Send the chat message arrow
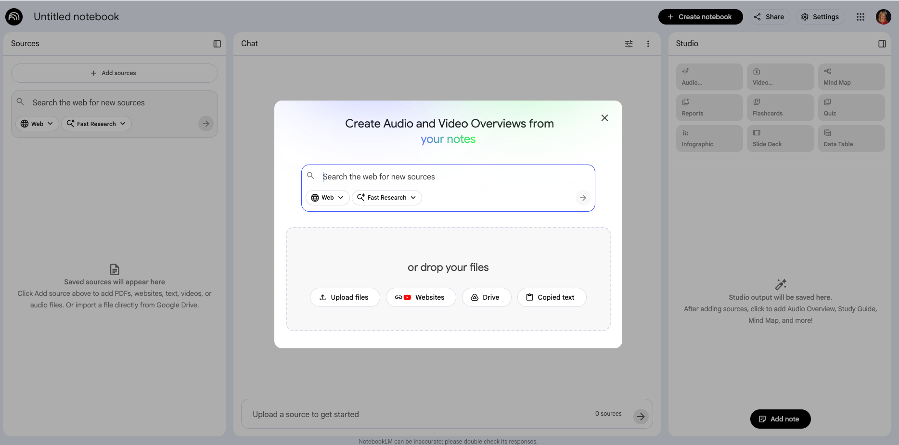 tap(641, 417)
